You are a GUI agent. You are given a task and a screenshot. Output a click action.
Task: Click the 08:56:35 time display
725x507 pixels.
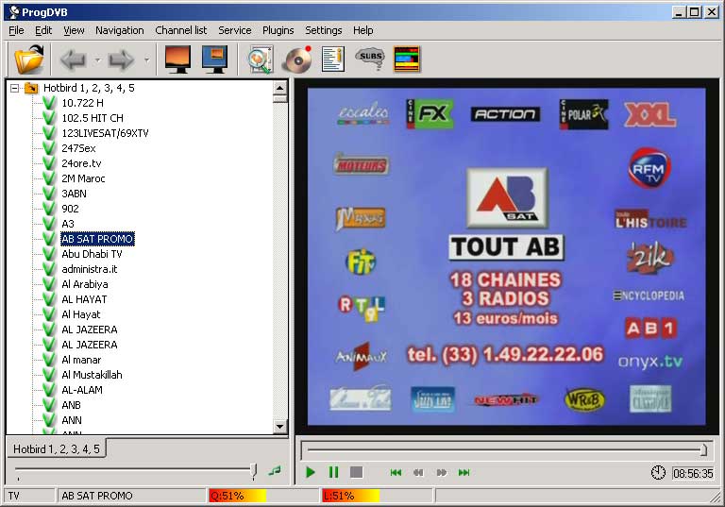[x=693, y=474]
